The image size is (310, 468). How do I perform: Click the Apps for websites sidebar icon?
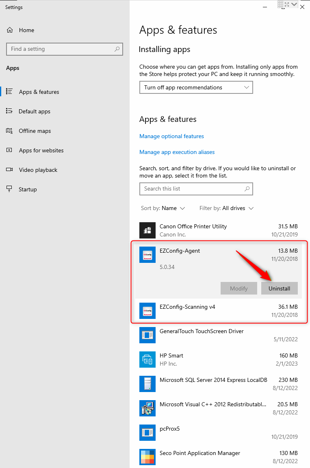pos(9,150)
